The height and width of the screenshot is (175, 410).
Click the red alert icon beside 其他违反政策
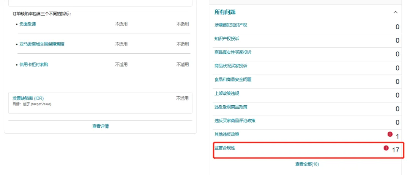(x=390, y=134)
